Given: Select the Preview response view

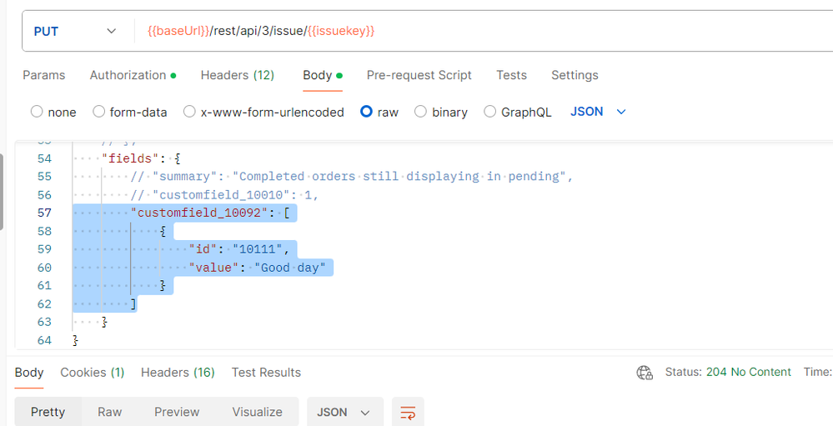Looking at the screenshot, I should [177, 412].
